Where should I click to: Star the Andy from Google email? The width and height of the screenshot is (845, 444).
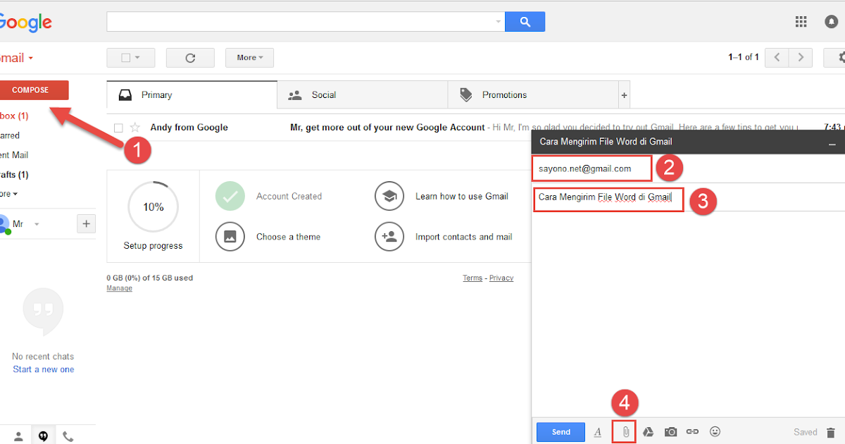[135, 128]
